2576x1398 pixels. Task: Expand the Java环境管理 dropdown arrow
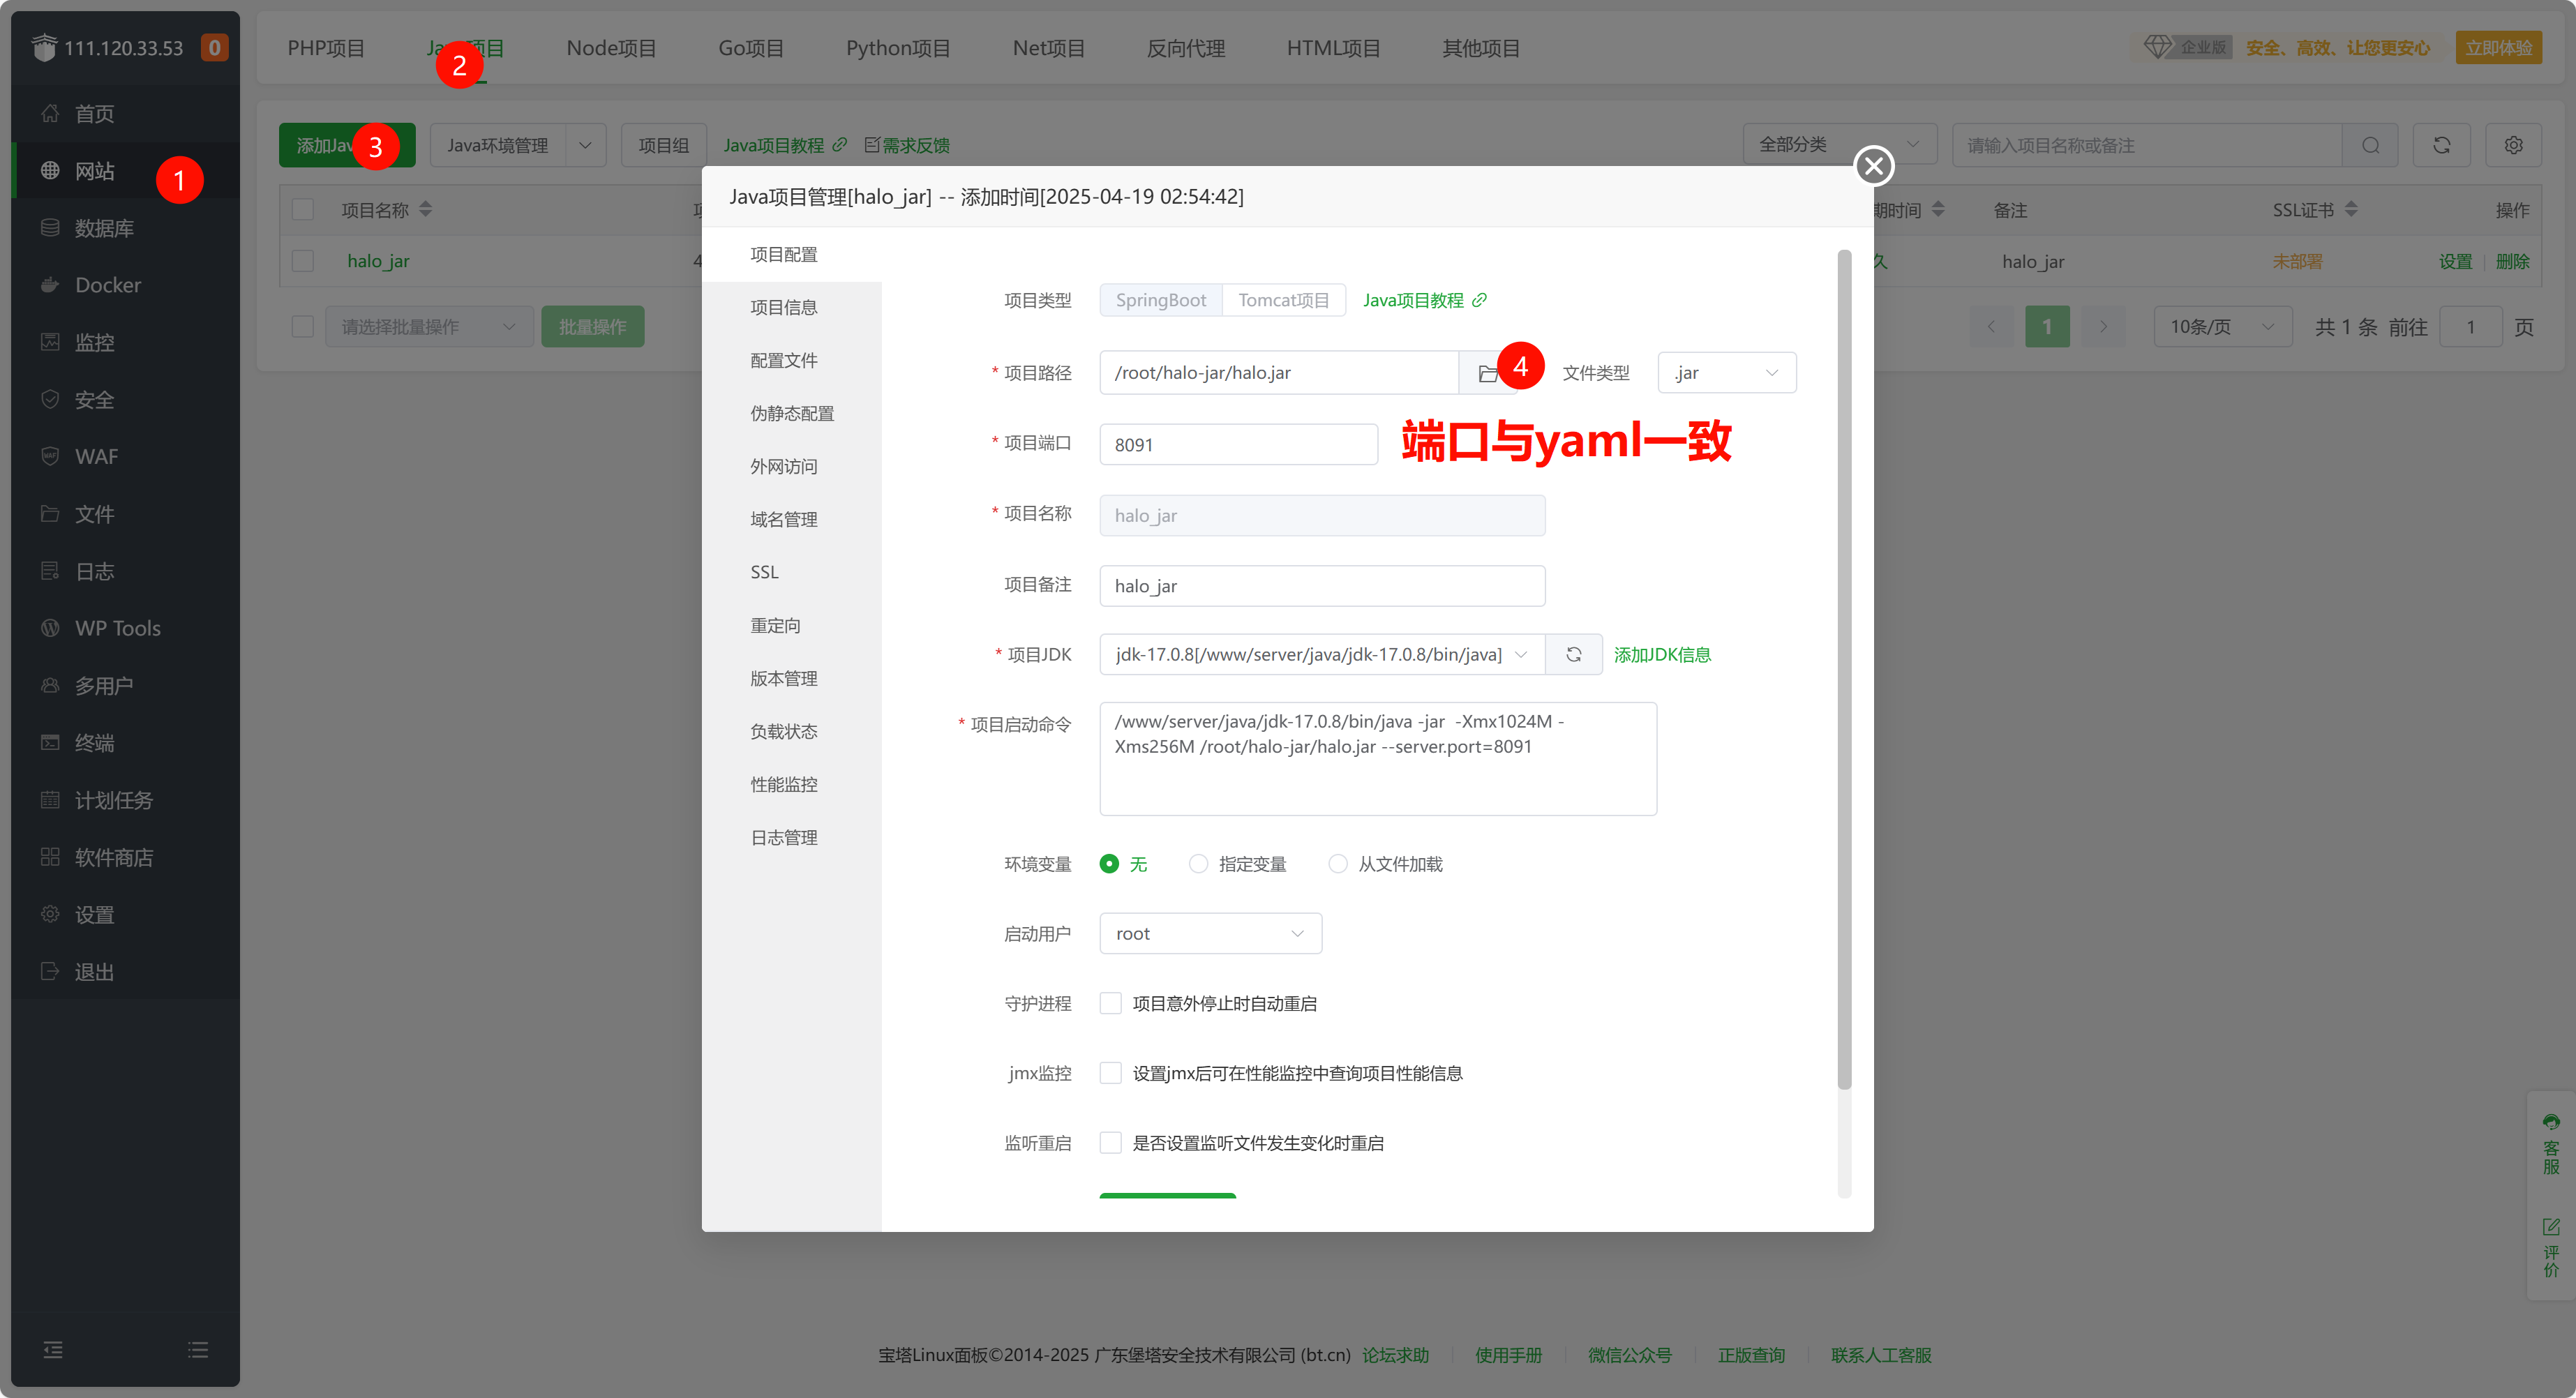coord(585,146)
